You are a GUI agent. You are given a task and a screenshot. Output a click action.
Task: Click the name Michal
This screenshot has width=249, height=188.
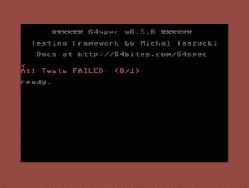click(156, 43)
